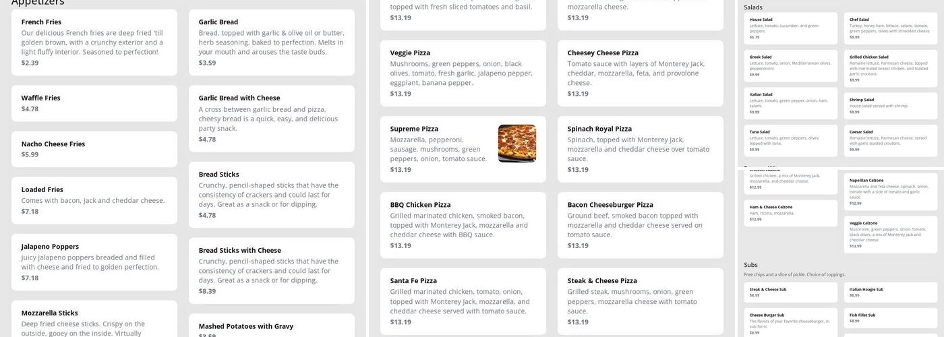Pick the Jalapeno Poppers card
This screenshot has height=337, width=944.
(94, 262)
